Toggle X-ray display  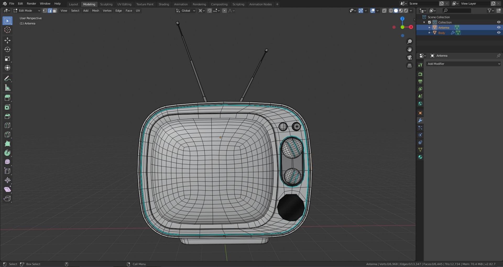(x=384, y=11)
